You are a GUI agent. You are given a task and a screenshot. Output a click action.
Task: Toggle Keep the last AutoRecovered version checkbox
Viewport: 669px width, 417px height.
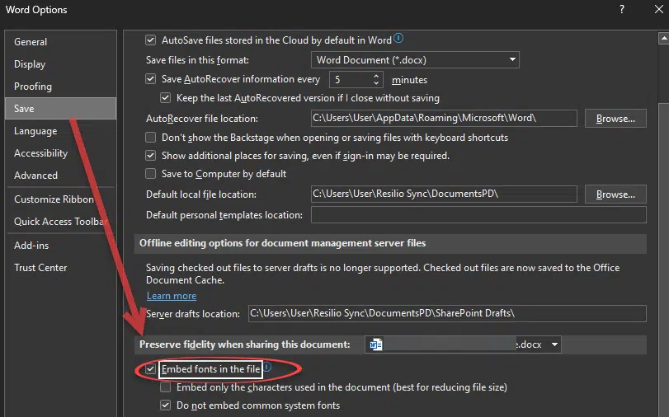(166, 97)
